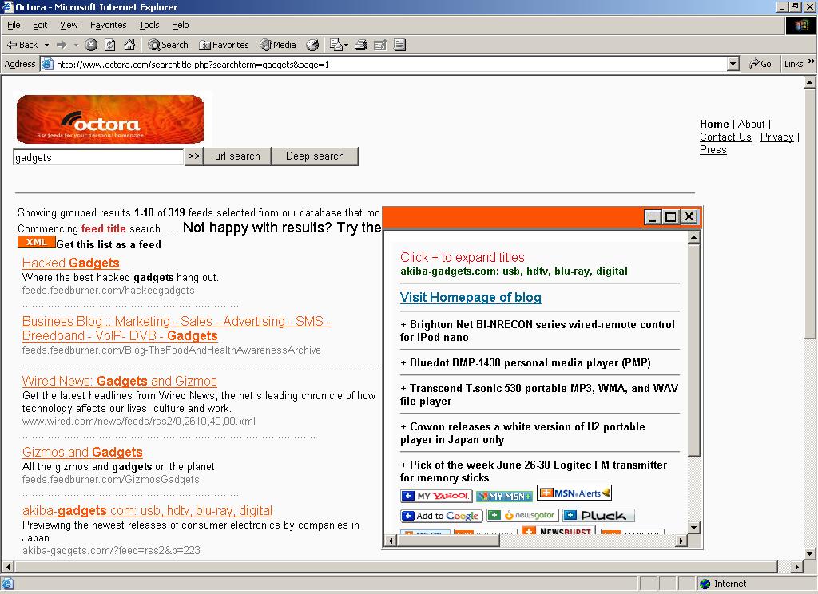Click the octora logo banner
The width and height of the screenshot is (818, 594).
click(x=110, y=119)
